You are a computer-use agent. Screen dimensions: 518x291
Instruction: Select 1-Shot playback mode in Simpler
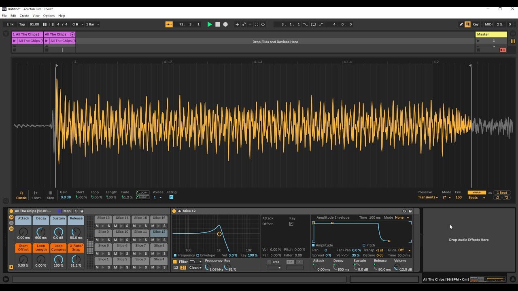[x=36, y=195]
